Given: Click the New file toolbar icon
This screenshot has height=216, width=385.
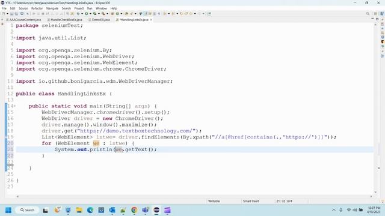Looking at the screenshot, I should (x=4, y=14).
